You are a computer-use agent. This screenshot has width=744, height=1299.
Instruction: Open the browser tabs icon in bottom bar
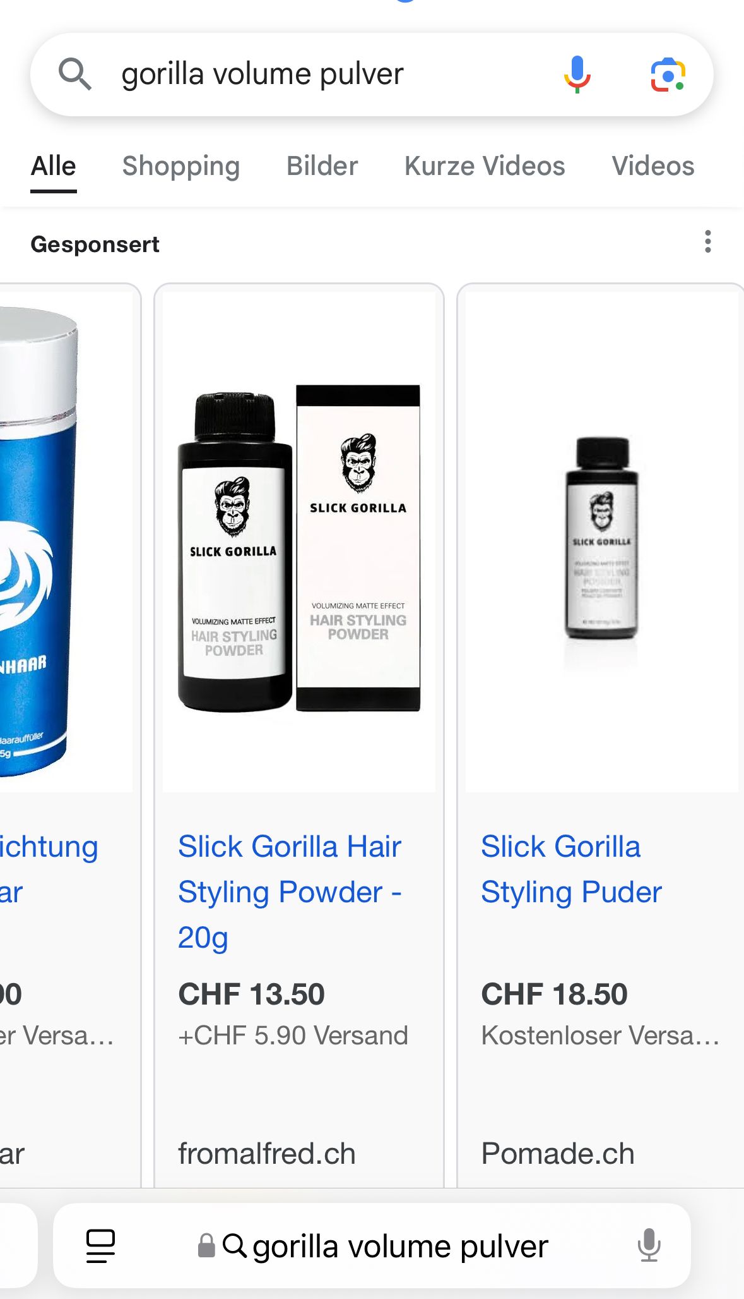(100, 1246)
